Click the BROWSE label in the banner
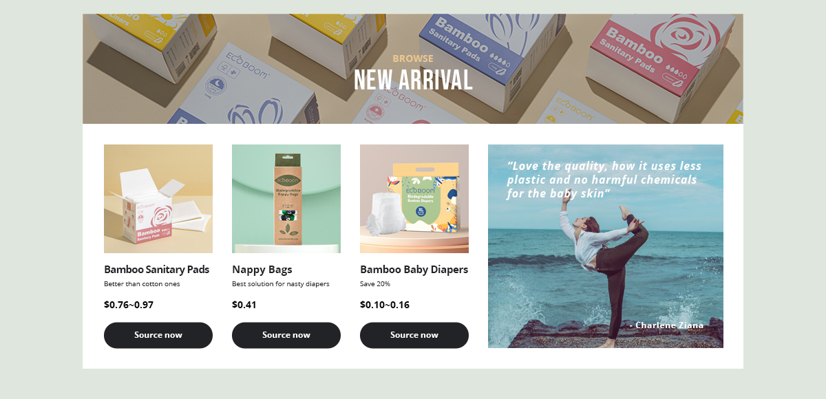The image size is (826, 399). (413, 58)
